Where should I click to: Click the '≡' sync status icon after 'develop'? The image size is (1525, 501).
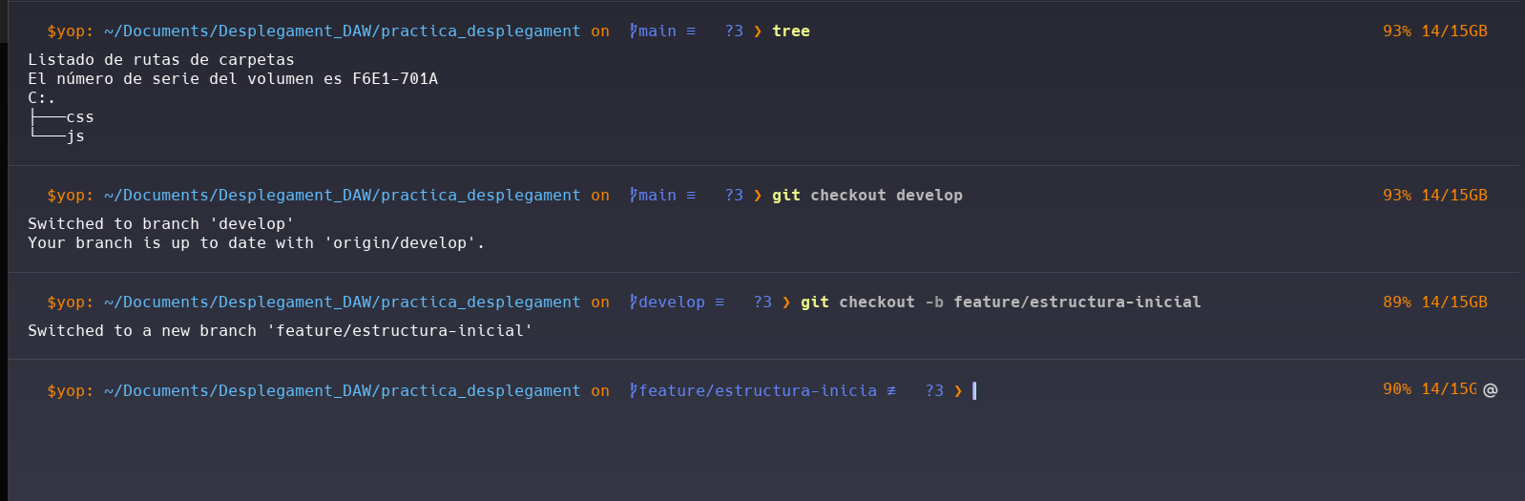tap(720, 303)
